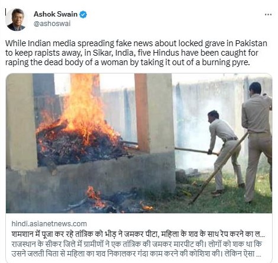Click the second description line in card
The width and height of the screenshot is (278, 263).
coord(136,254)
